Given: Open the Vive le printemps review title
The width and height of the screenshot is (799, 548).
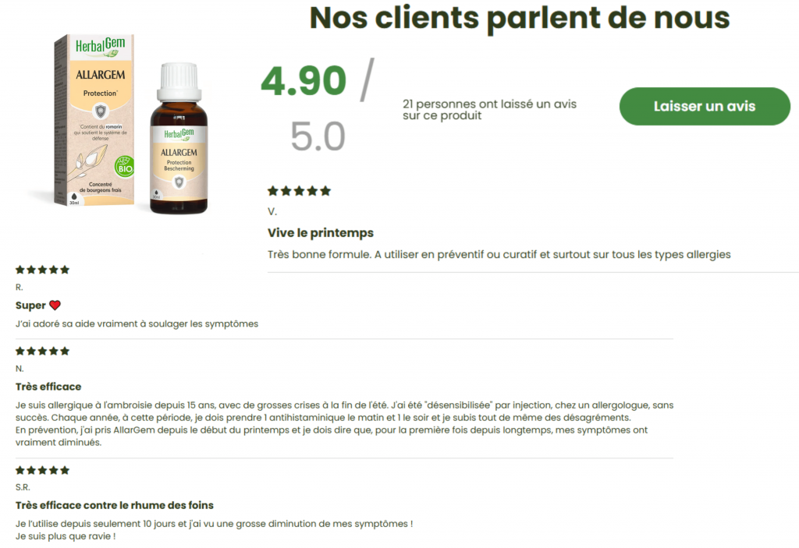Looking at the screenshot, I should coord(321,233).
